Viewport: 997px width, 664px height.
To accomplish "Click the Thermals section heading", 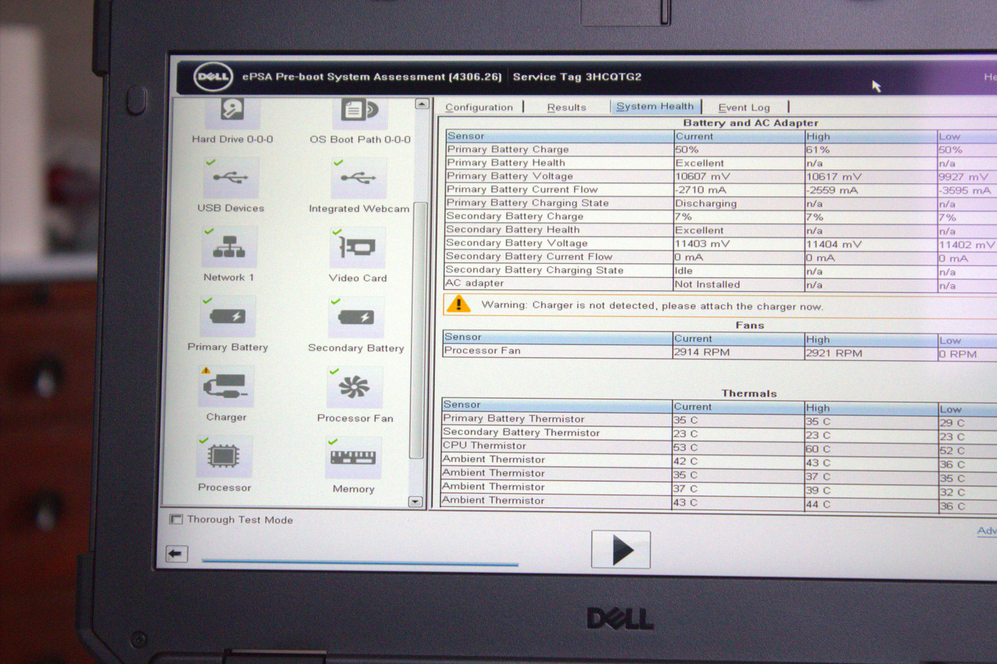I will click(749, 393).
